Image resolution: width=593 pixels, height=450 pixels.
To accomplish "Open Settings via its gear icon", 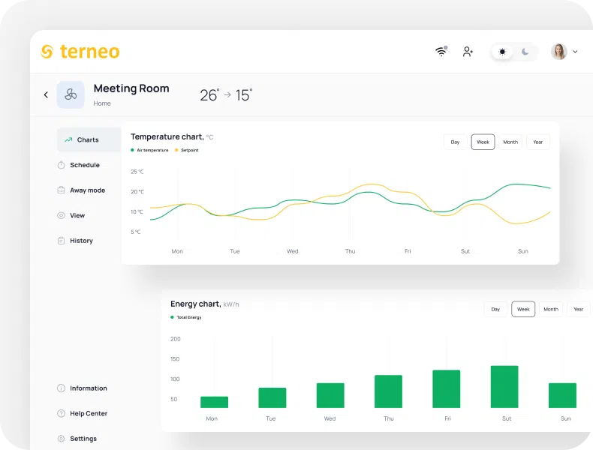I will coord(61,439).
